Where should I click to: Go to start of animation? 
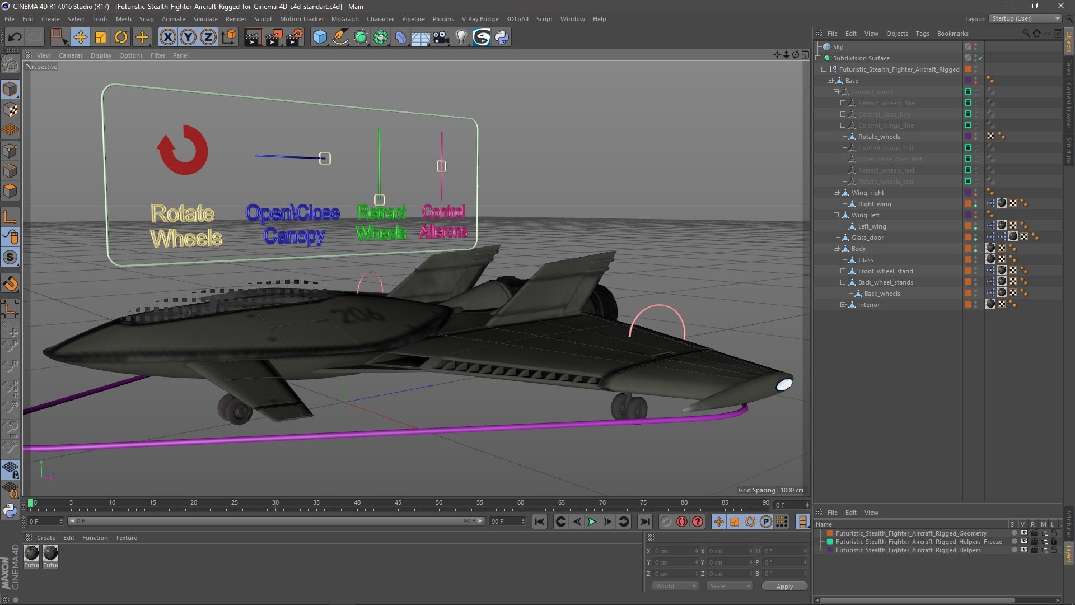(x=539, y=522)
